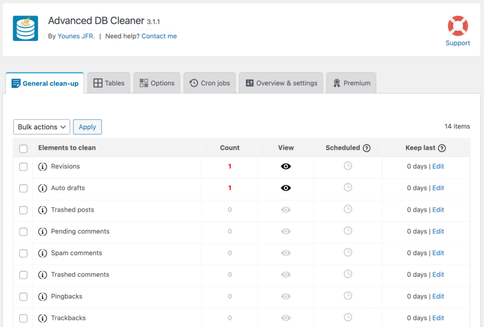
Task: Show the Revisions entry via the eye icon
Action: click(285, 166)
